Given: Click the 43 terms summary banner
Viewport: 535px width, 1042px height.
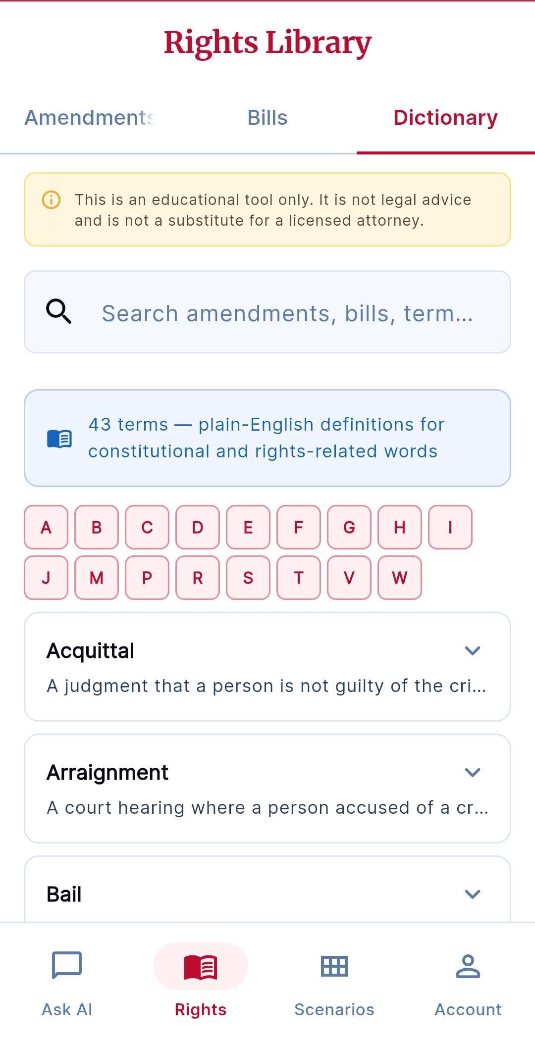Looking at the screenshot, I should (x=267, y=437).
